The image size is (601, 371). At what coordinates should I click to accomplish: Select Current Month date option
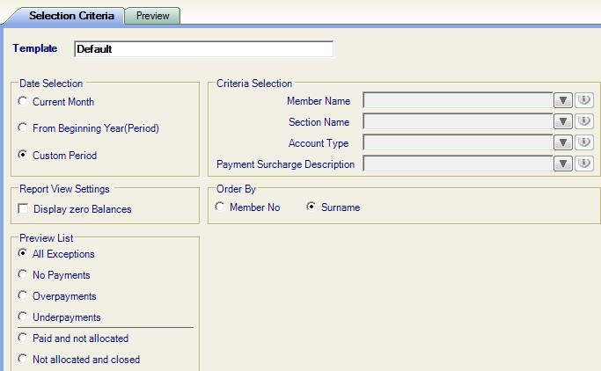click(23, 101)
